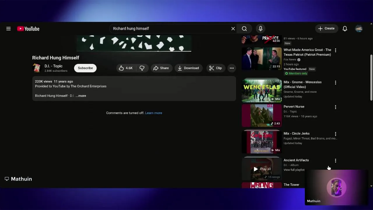
Task: Open the Pervert Nurse thumbnail
Action: click(x=262, y=115)
